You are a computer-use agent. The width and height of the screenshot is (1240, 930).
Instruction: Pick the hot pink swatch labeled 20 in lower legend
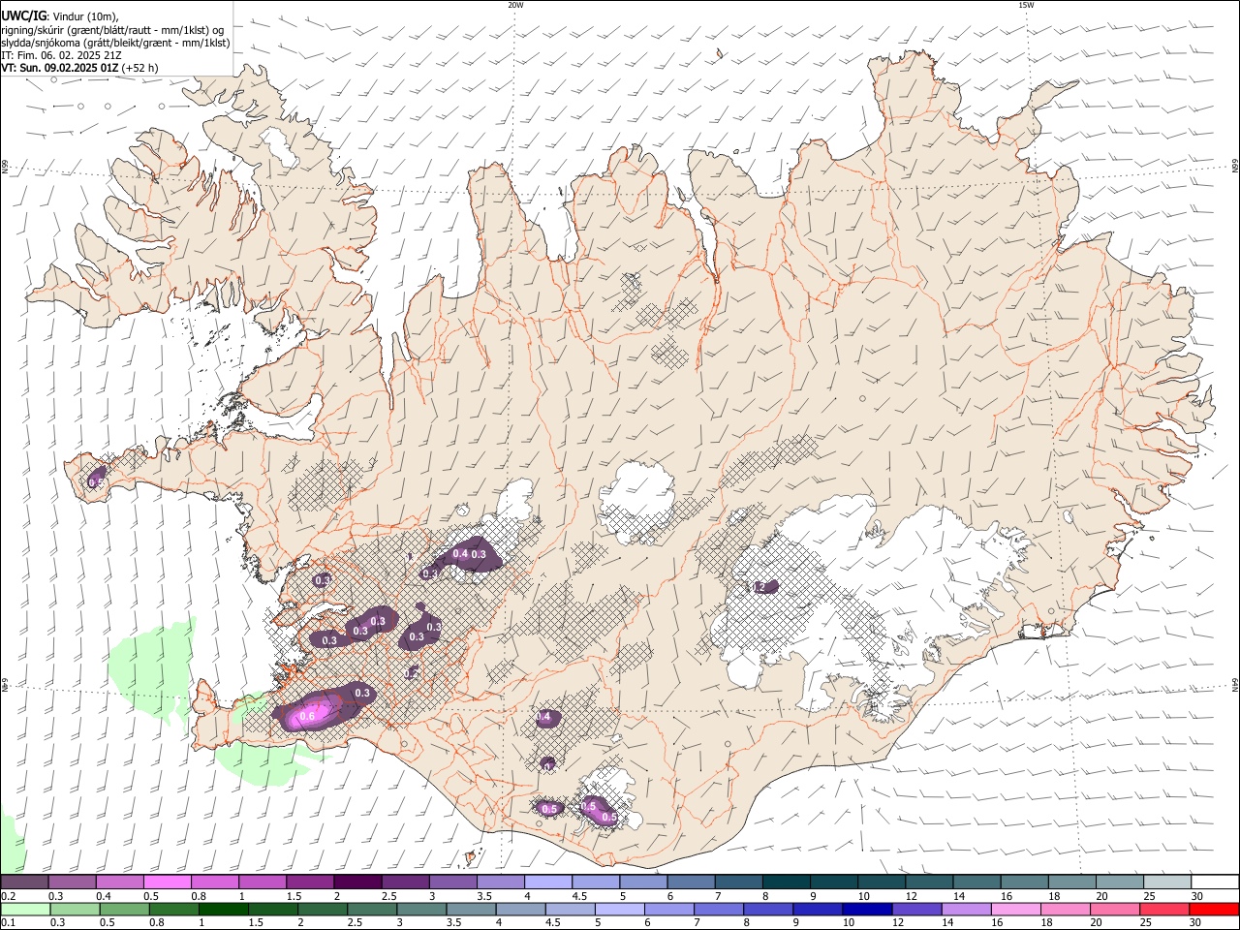[x=1115, y=910]
